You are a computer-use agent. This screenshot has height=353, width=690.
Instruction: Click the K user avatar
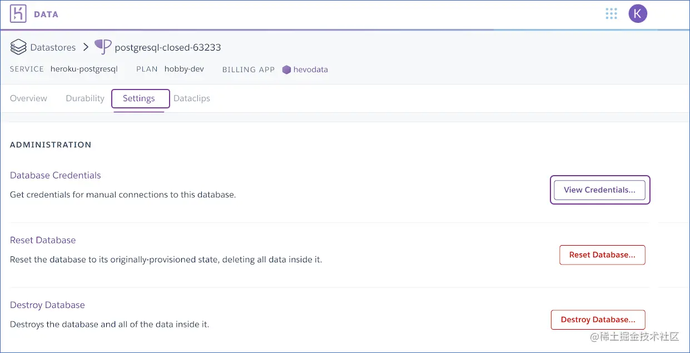coord(638,13)
